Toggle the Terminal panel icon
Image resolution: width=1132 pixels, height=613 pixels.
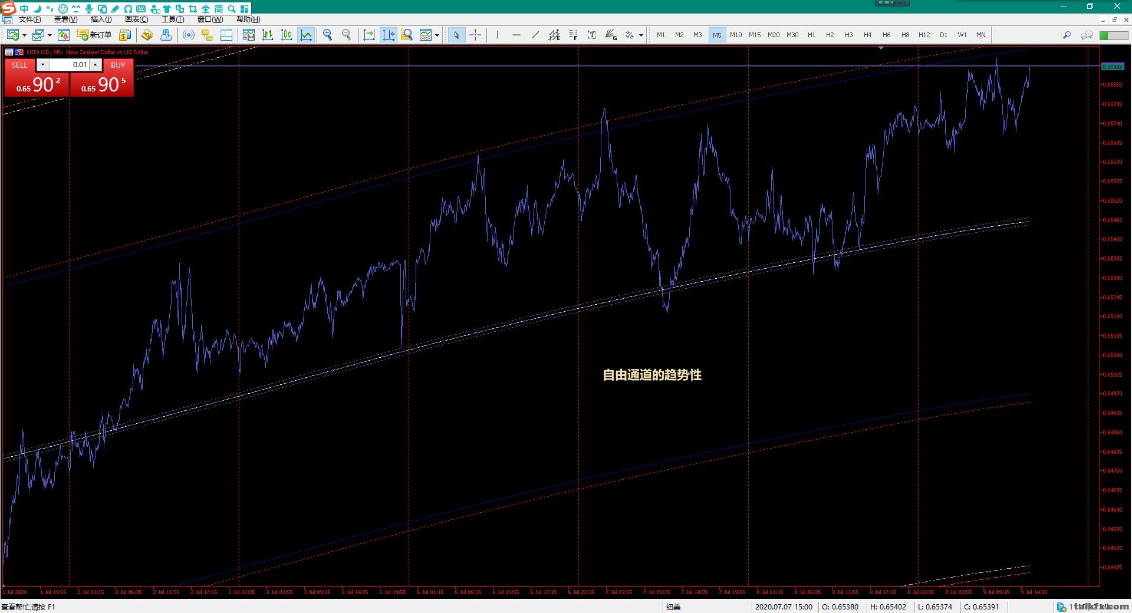pyautogui.click(x=226, y=35)
